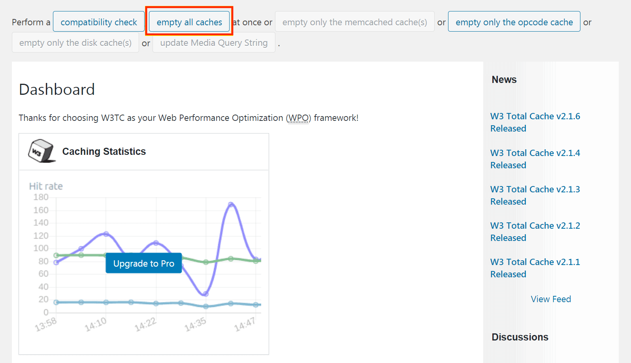Viewport: 631px width, 363px height.
Task: Click the purple peak point on chart
Action: [x=231, y=205]
